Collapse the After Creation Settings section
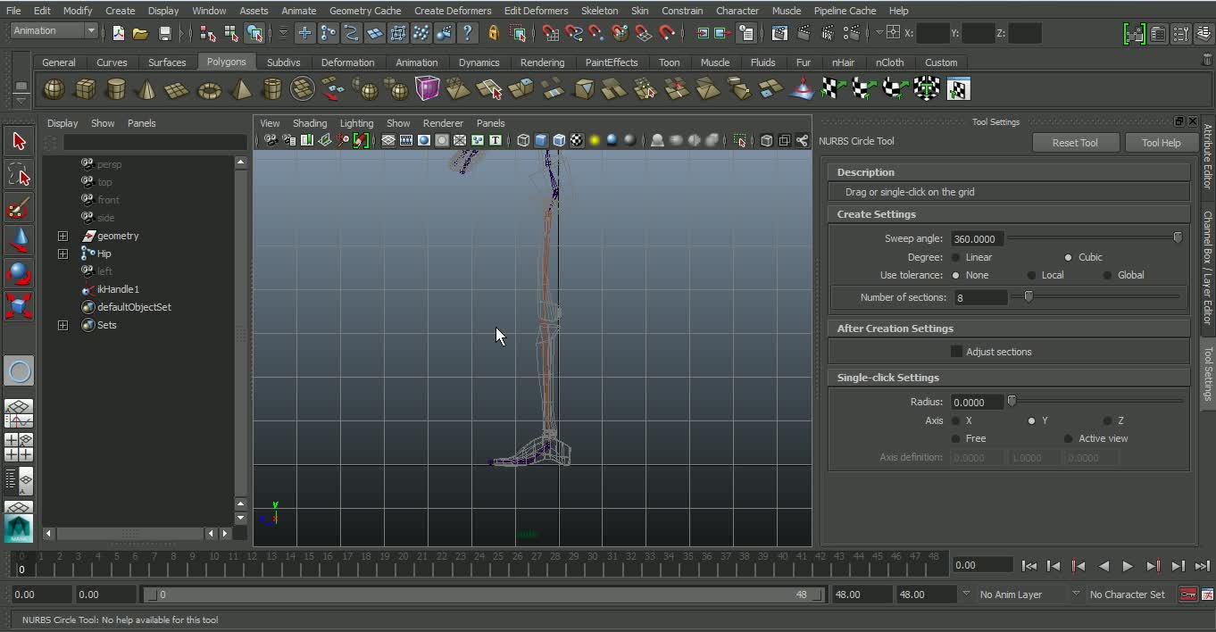The width and height of the screenshot is (1216, 632). point(1009,328)
